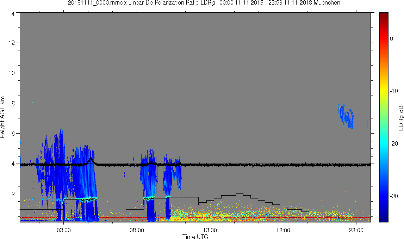The width and height of the screenshot is (404, 239).
Task: Click the height tick label 8
Action: point(13,103)
